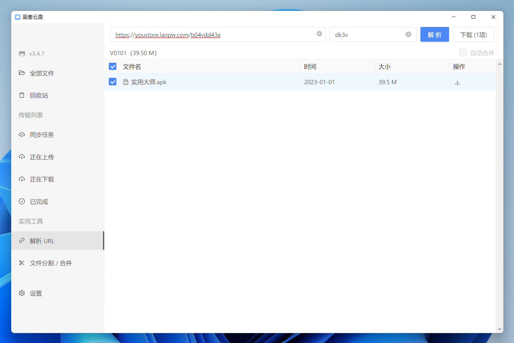
Task: Click the scrollbar down arrow
Action: (500, 329)
